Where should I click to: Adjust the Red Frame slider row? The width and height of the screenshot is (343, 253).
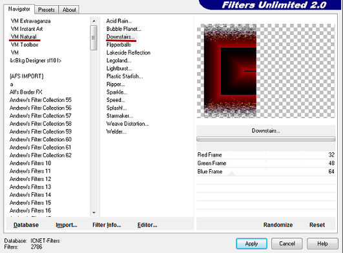265,155
